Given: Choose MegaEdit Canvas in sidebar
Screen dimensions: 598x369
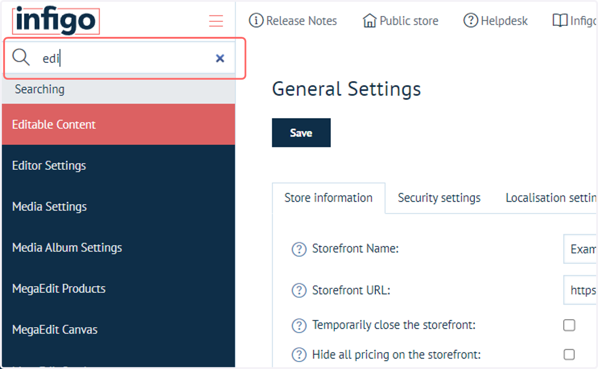Looking at the screenshot, I should click(119, 330).
